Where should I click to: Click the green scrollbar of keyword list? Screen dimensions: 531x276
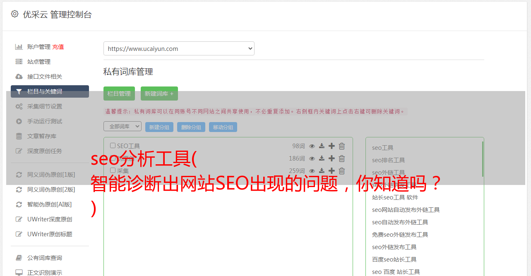click(483, 159)
